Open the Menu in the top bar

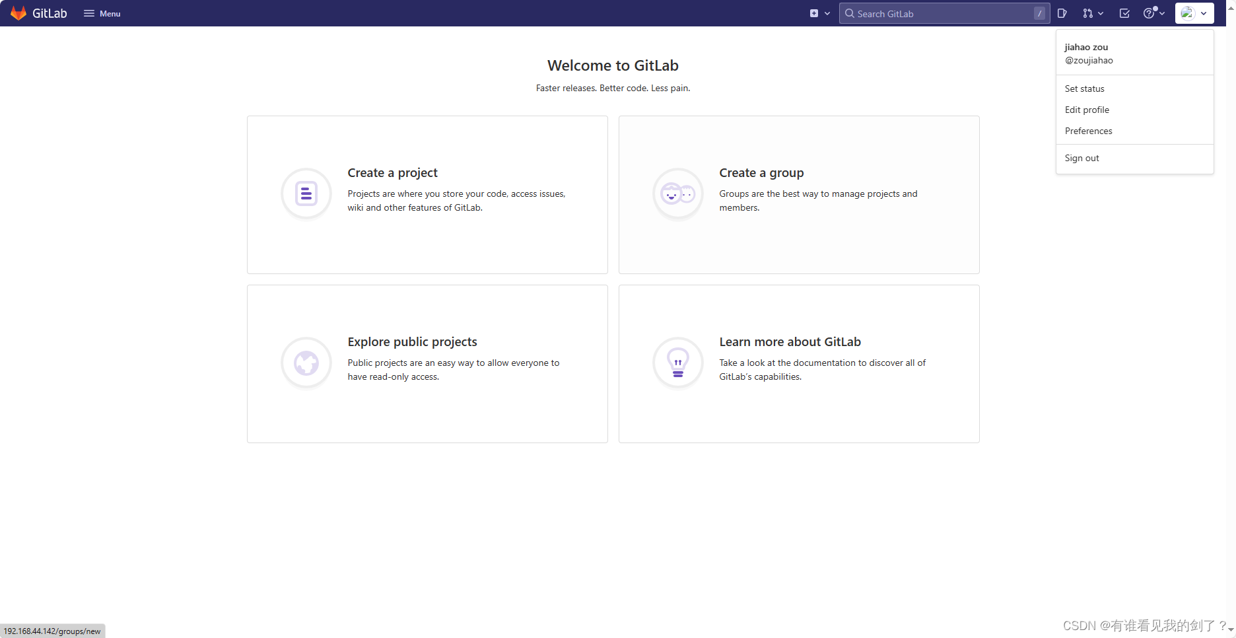pos(101,13)
